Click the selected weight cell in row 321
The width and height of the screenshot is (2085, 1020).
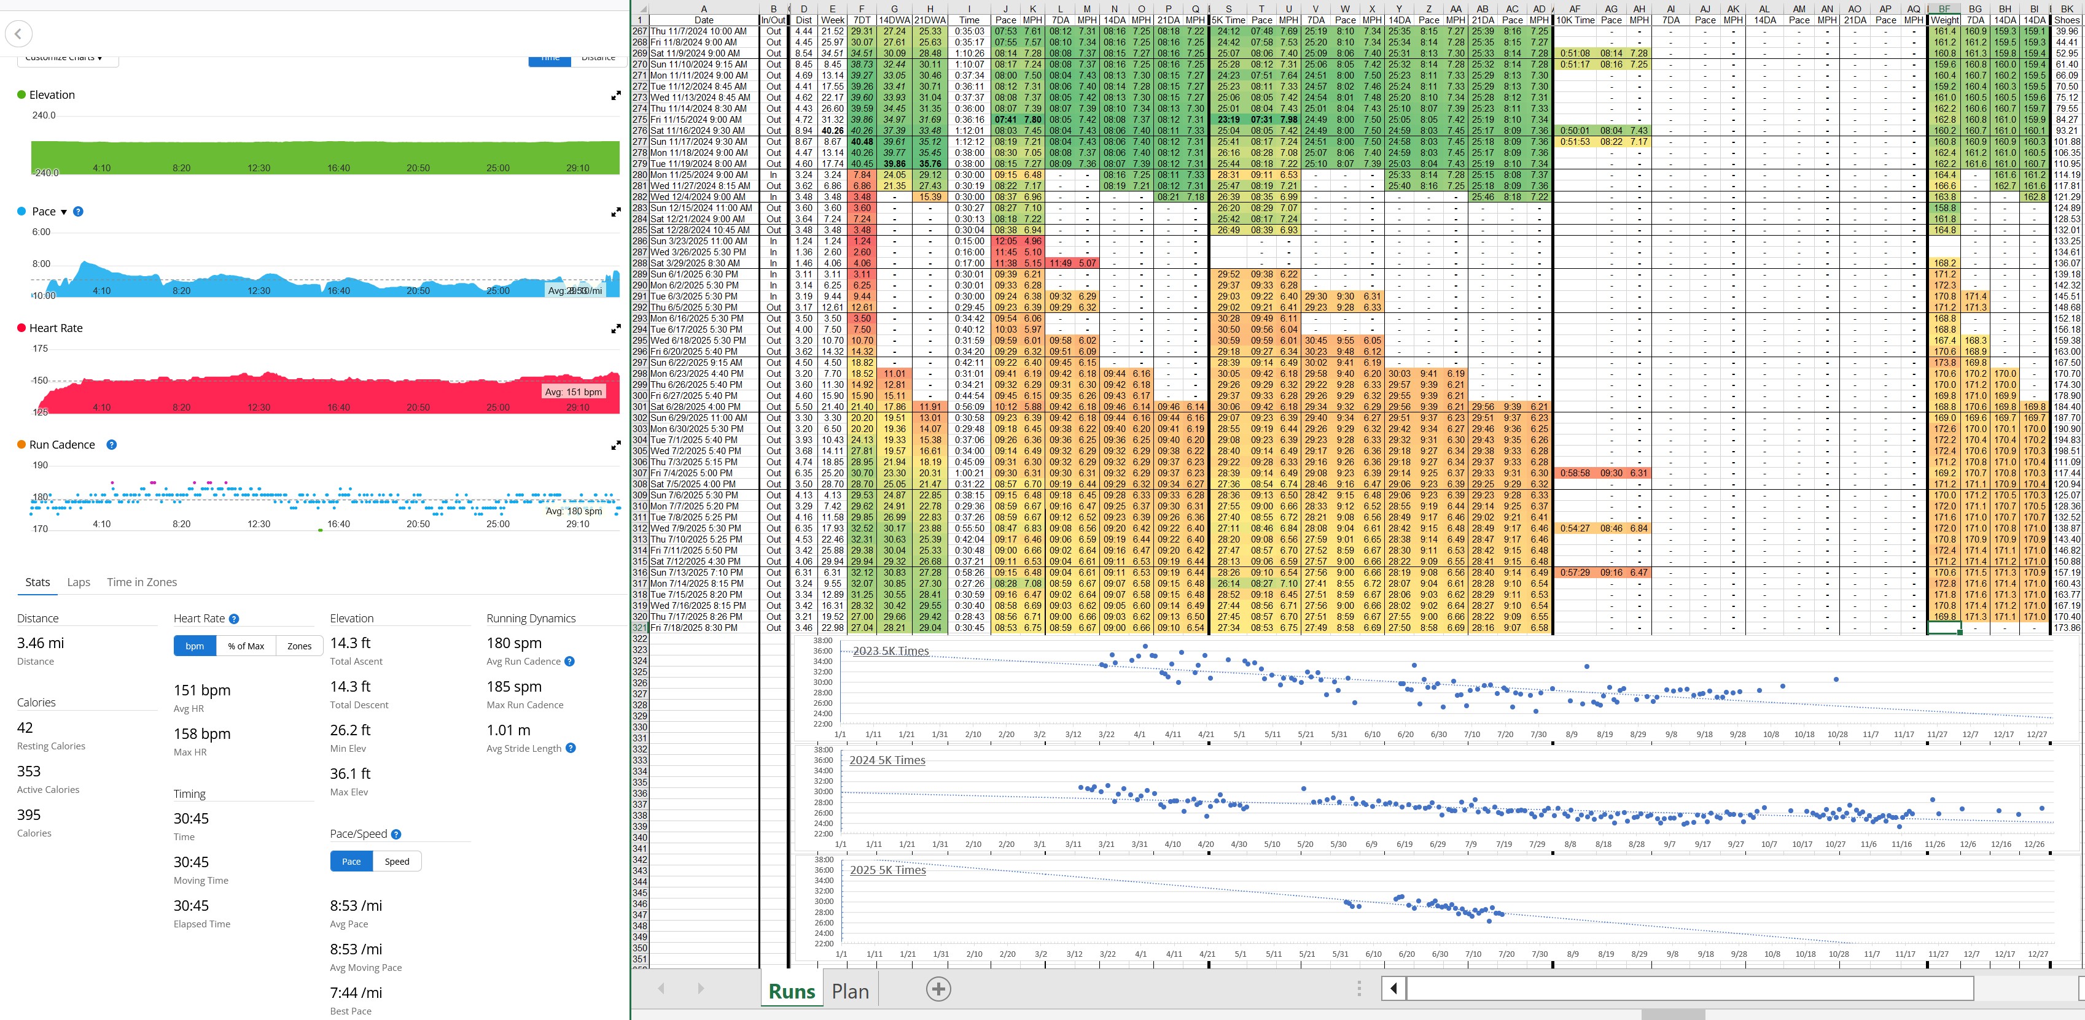[1943, 628]
